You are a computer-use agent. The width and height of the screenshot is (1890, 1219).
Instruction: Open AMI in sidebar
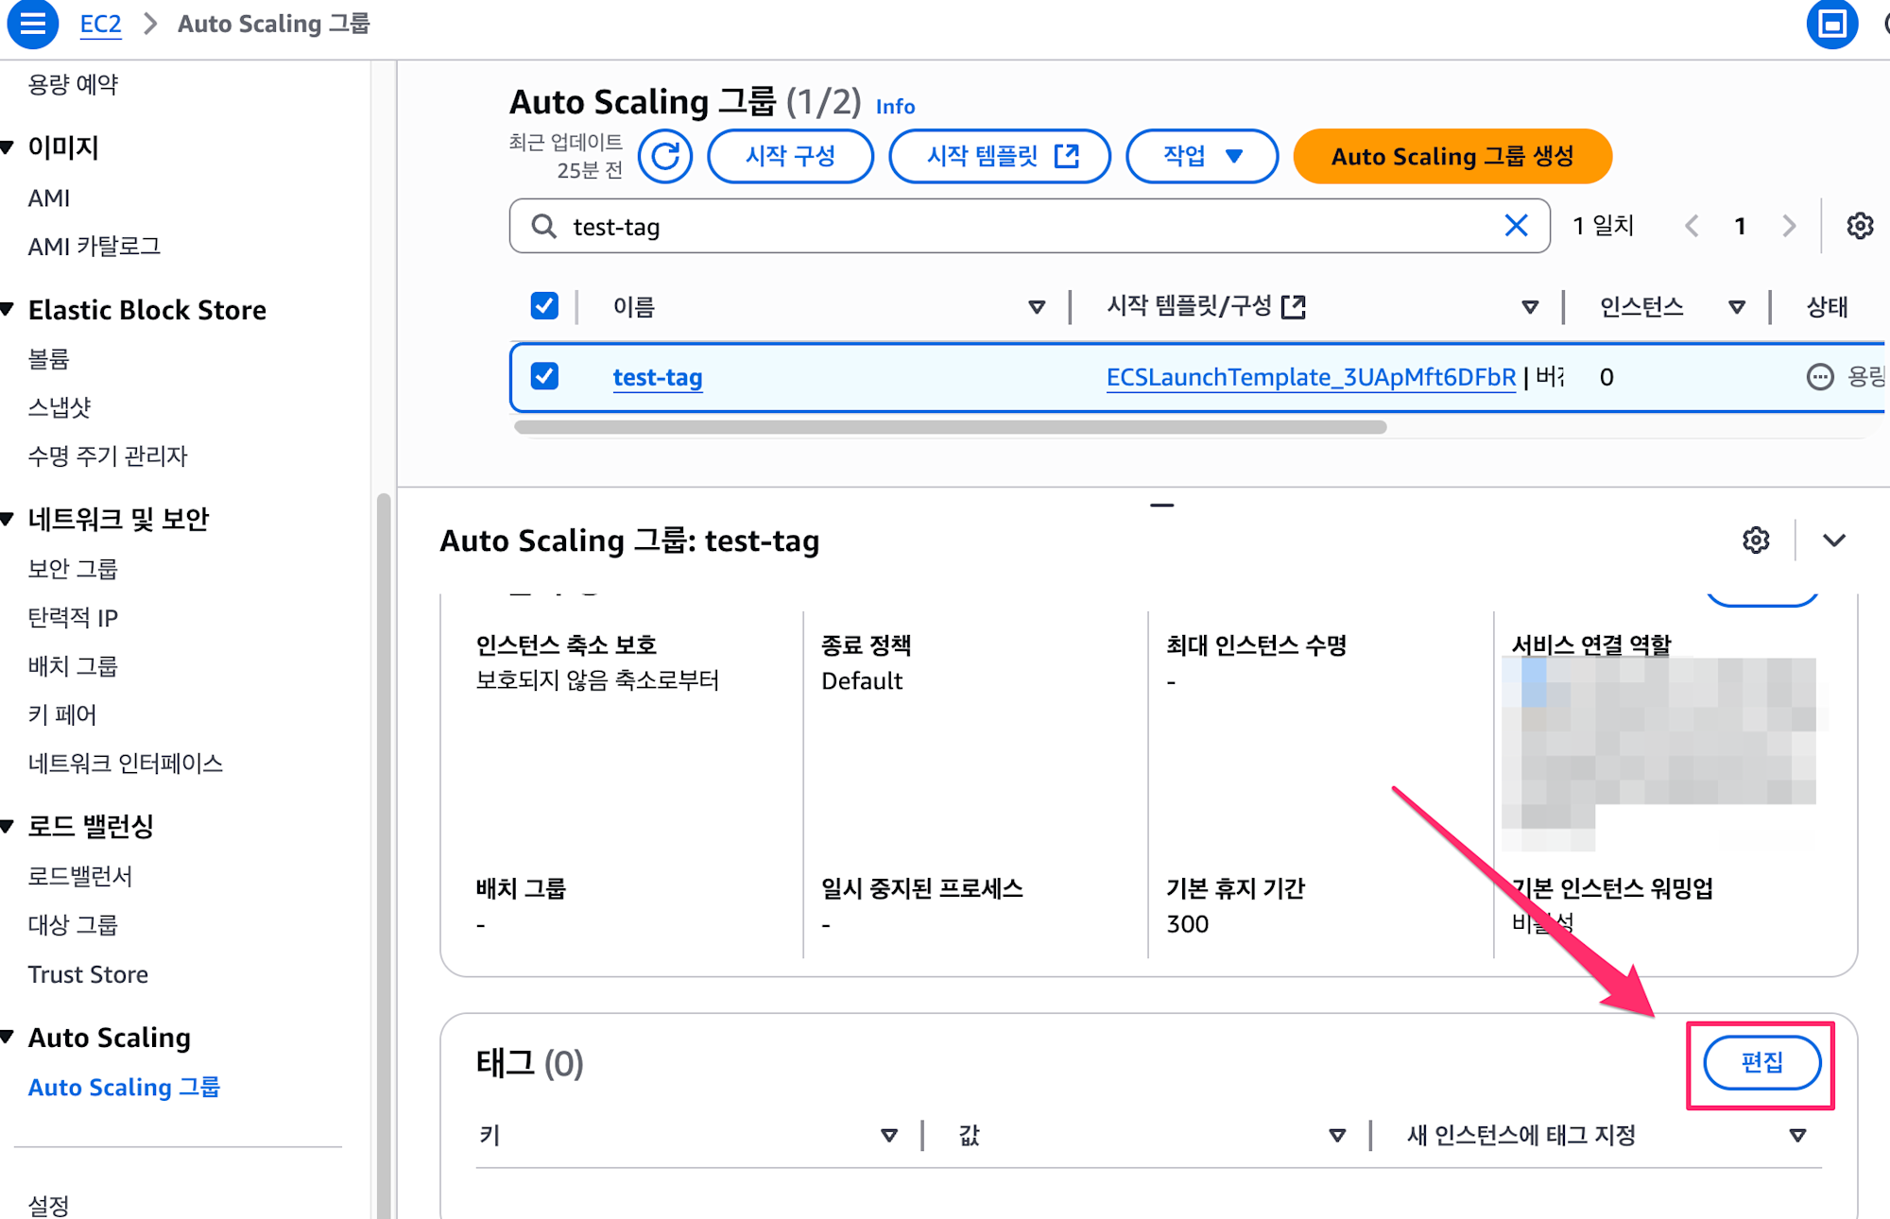click(49, 198)
